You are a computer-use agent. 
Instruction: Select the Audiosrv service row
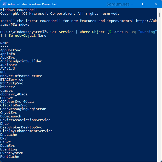click(x=9, y=65)
